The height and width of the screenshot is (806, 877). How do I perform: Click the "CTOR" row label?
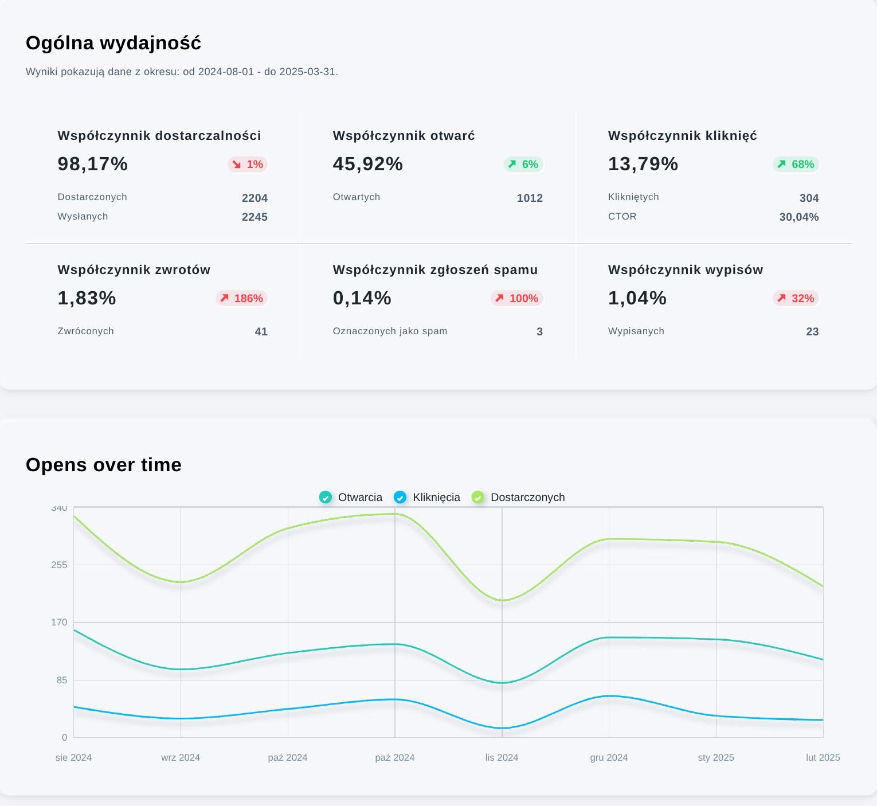pyautogui.click(x=622, y=216)
